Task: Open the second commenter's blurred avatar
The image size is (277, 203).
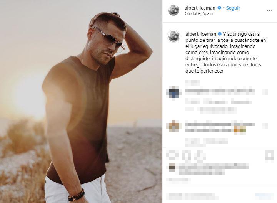Action: (x=174, y=125)
